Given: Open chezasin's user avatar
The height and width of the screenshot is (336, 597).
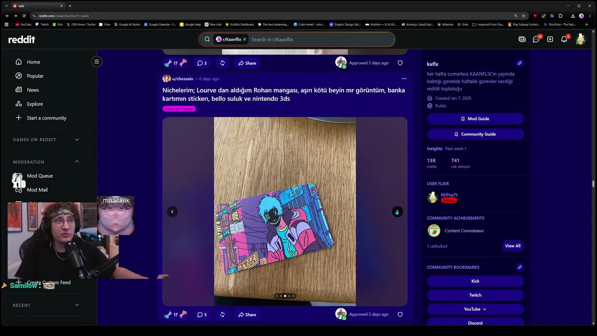Looking at the screenshot, I should point(167,79).
